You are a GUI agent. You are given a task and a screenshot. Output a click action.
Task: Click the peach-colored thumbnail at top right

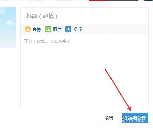(x=141, y=0)
